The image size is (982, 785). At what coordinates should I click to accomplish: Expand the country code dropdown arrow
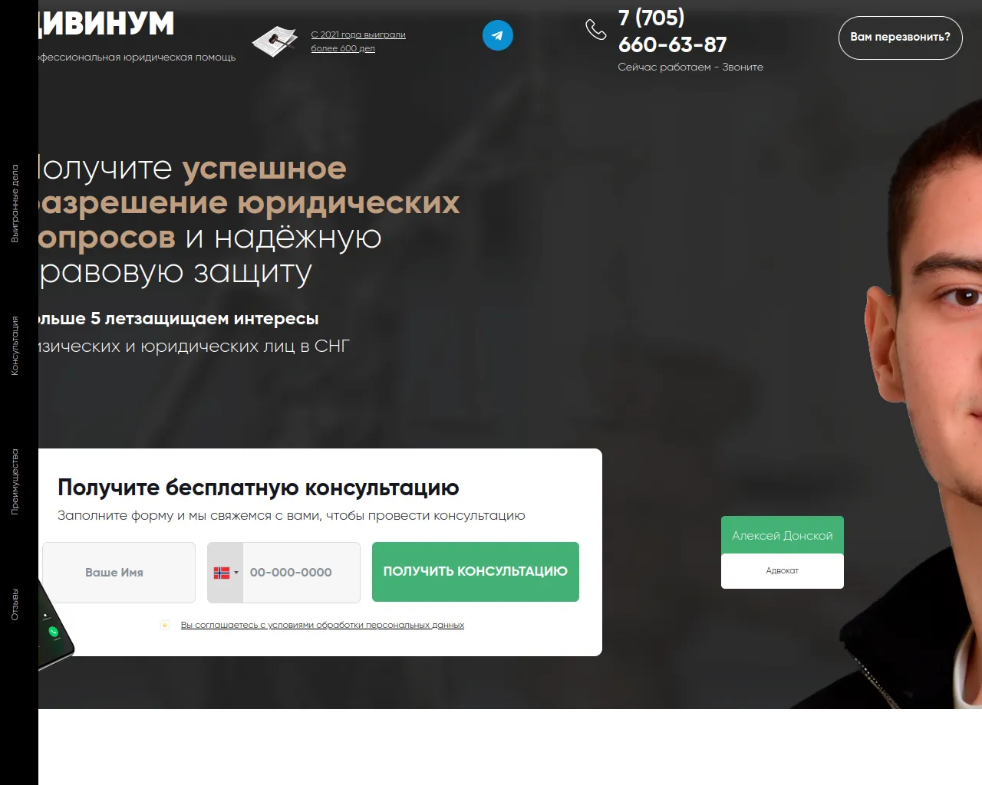click(x=236, y=573)
